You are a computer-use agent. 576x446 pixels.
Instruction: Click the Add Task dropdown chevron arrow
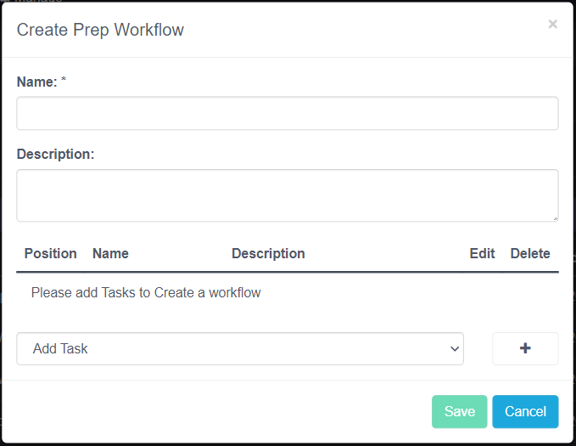pos(455,348)
